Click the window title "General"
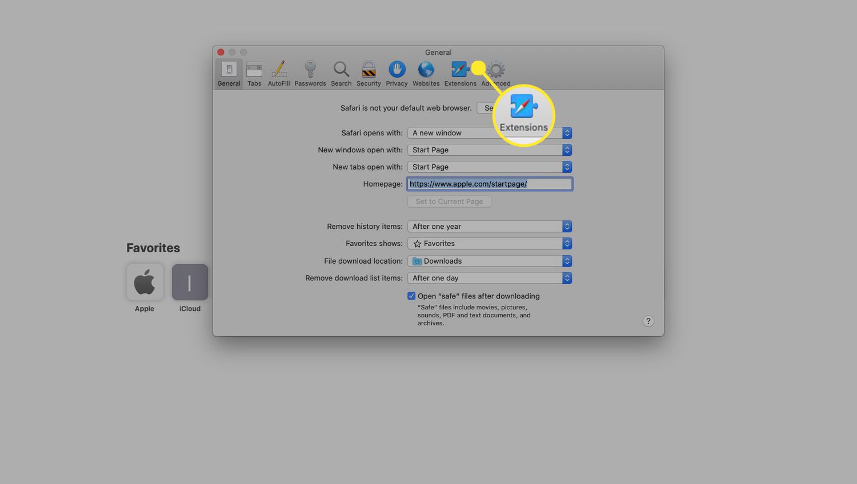Viewport: 857px width, 484px height. (438, 52)
